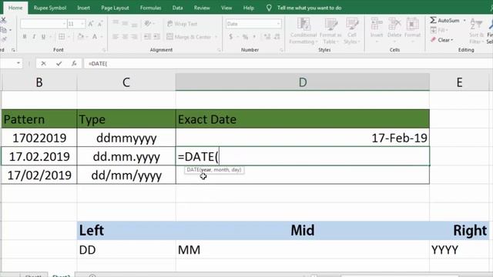Click the Italic formatting icon
Image resolution: width=493 pixels, height=277 pixels.
[34, 37]
